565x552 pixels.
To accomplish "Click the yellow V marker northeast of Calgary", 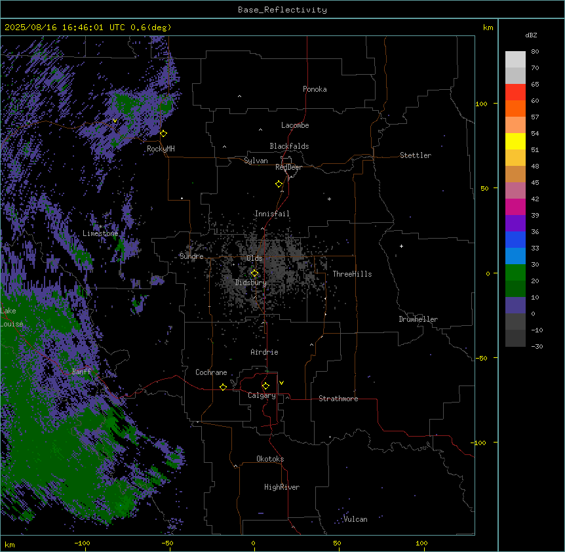I will coord(281,383).
